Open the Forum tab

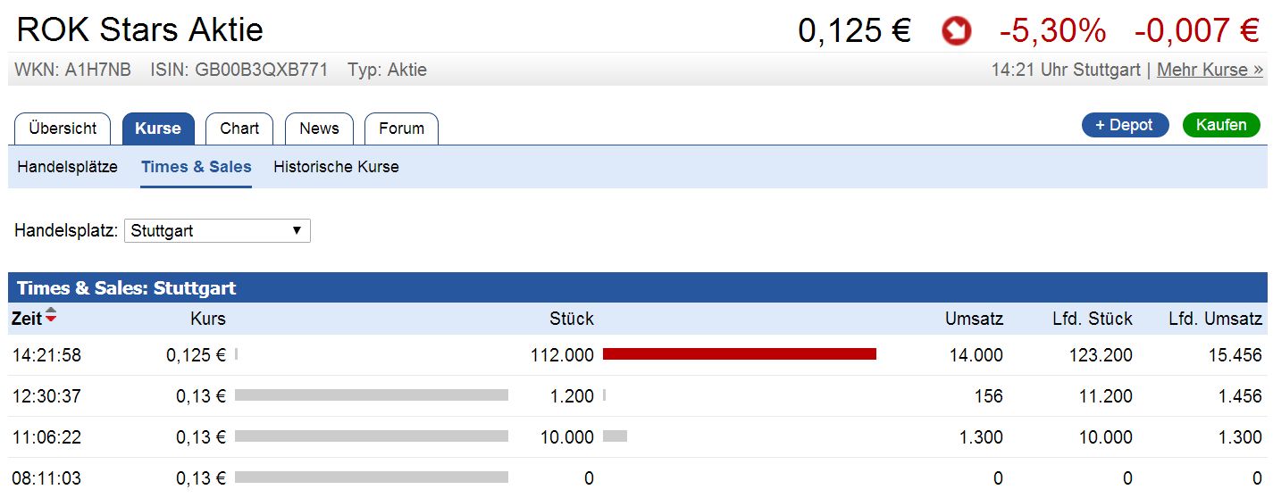pyautogui.click(x=401, y=129)
